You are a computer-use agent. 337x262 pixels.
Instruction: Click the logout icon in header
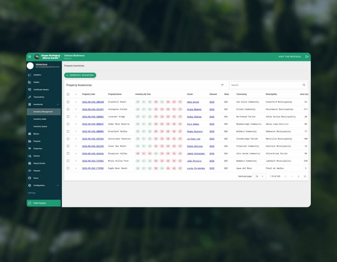click(307, 57)
